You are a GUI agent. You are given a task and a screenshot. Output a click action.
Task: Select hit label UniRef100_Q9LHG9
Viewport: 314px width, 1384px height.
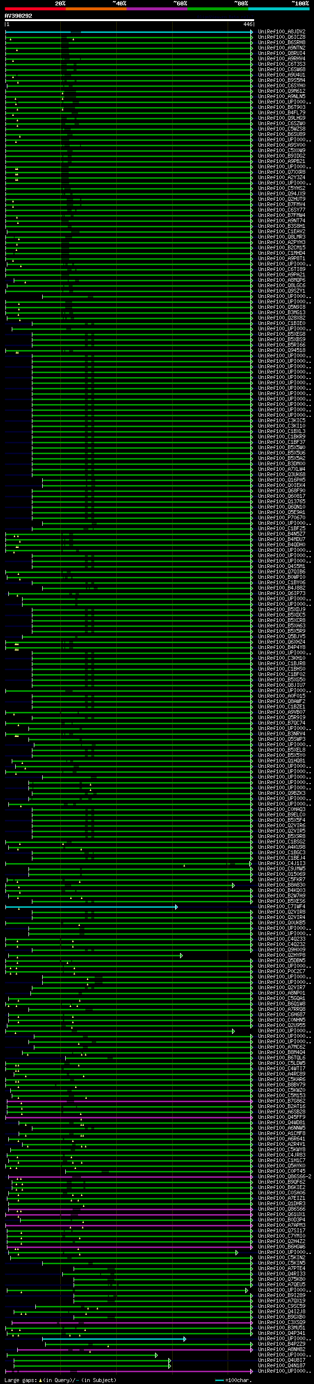(x=281, y=118)
